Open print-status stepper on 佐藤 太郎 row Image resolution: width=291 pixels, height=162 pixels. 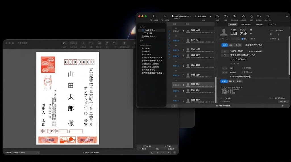click(x=183, y=31)
